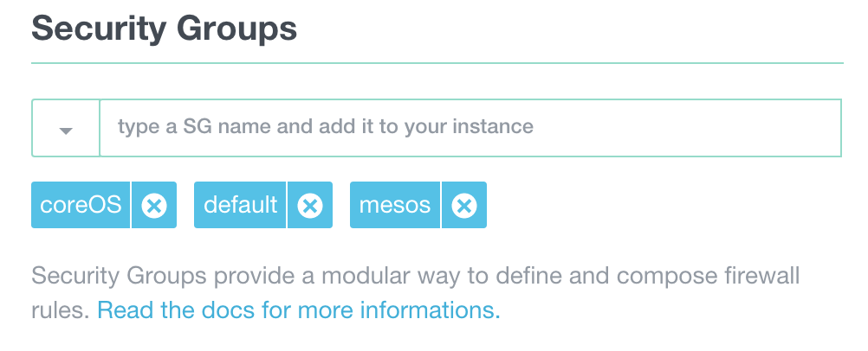Image resolution: width=868 pixels, height=351 pixels.
Task: Hit the circled X next to mesos
Action: tap(464, 206)
